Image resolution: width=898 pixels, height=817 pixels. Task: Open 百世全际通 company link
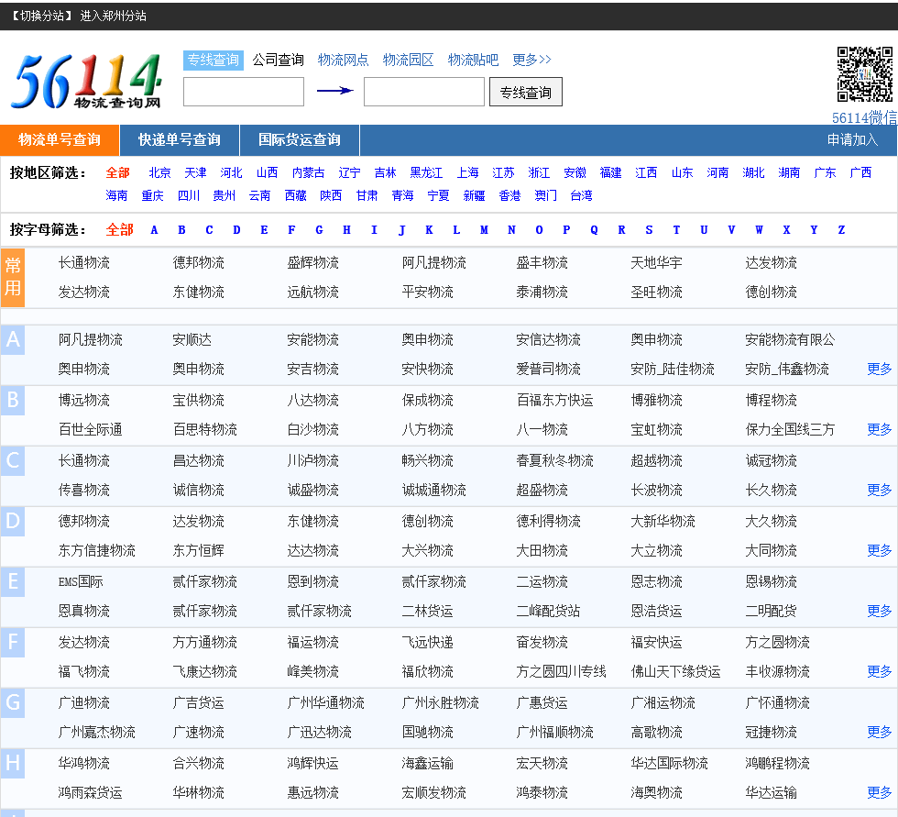90,429
